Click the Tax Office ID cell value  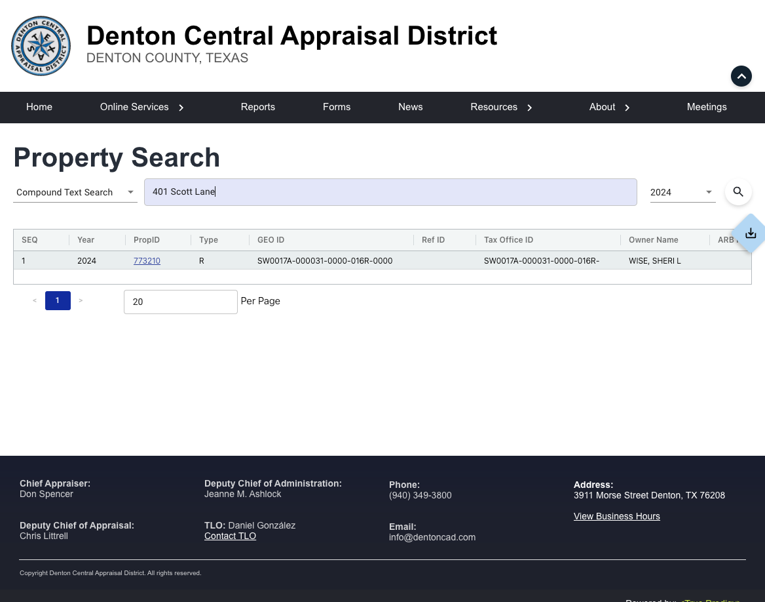coord(542,261)
